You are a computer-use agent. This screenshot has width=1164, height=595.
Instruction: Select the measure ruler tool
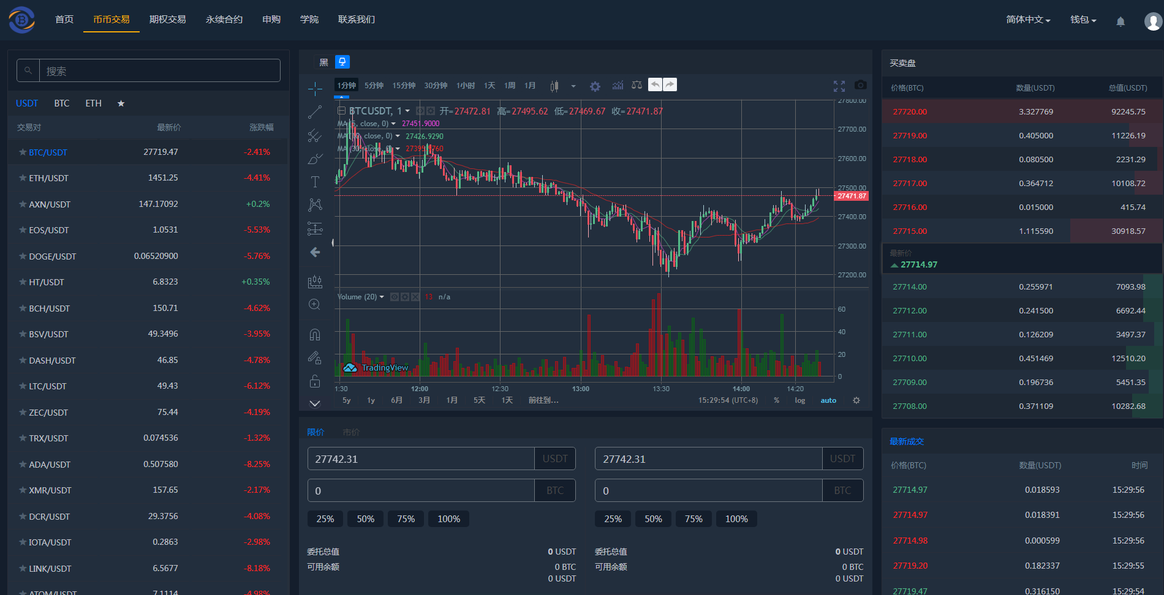point(315,281)
